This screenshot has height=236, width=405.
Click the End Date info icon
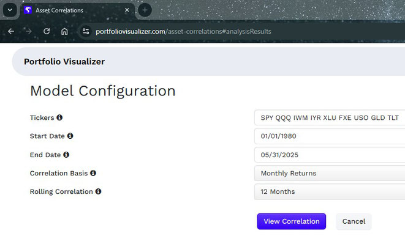click(x=66, y=155)
